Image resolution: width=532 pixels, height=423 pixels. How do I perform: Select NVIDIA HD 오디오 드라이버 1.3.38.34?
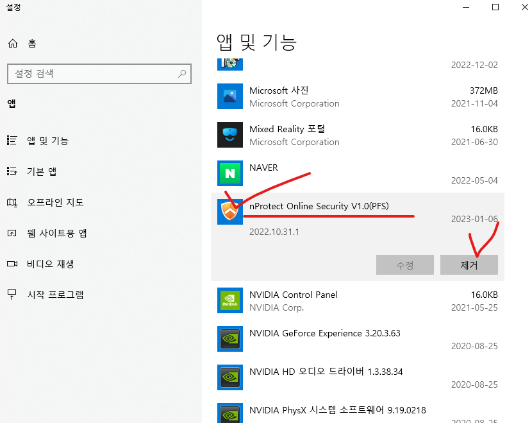pyautogui.click(x=358, y=377)
